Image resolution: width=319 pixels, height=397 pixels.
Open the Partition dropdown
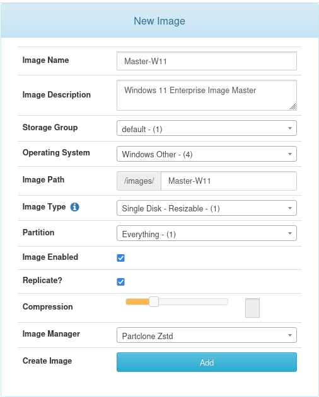tap(207, 233)
